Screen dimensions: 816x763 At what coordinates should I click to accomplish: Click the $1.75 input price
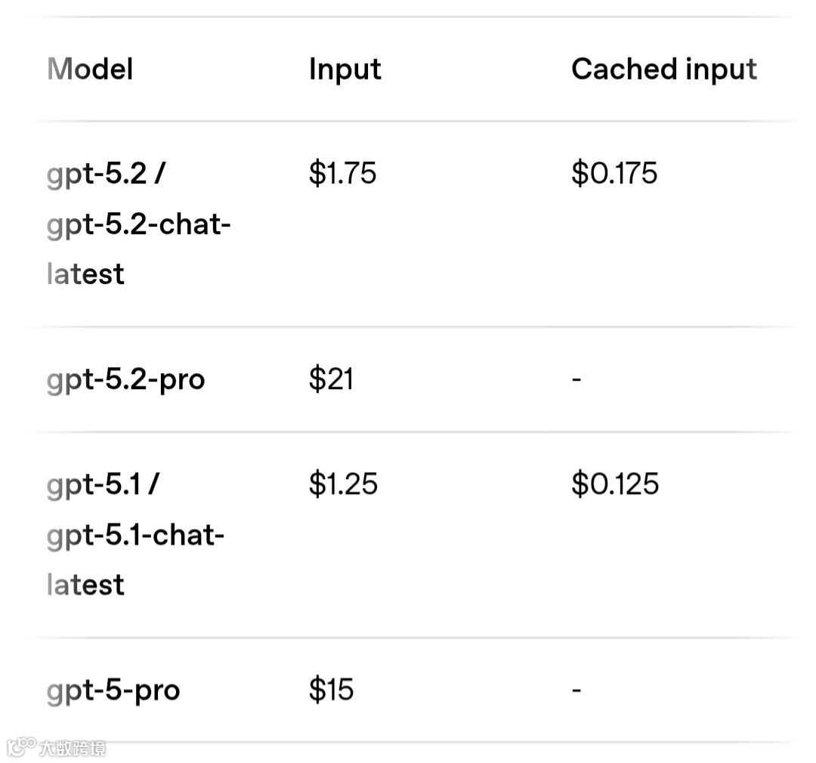pyautogui.click(x=342, y=174)
